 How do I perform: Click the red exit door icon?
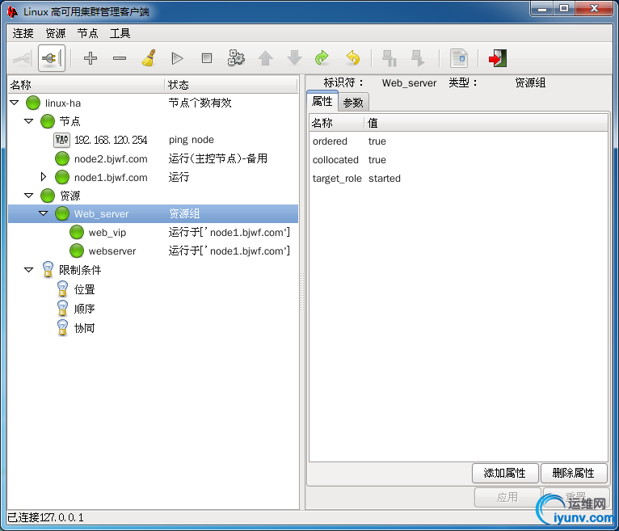(498, 58)
